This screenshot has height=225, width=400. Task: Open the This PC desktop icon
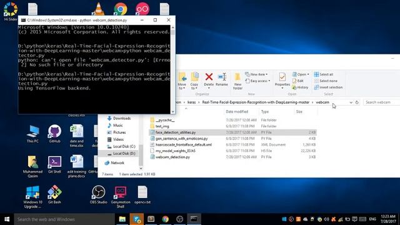coord(32,134)
